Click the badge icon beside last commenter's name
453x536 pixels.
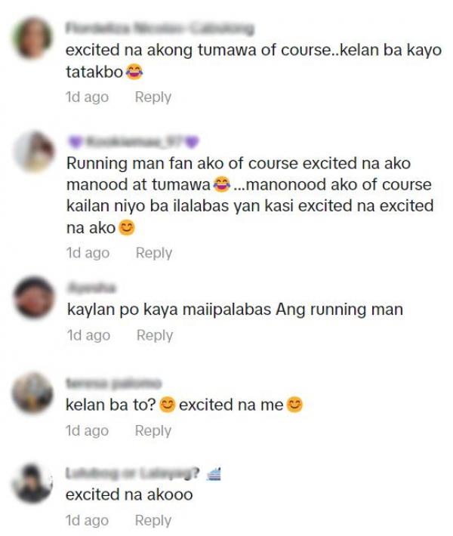214,474
